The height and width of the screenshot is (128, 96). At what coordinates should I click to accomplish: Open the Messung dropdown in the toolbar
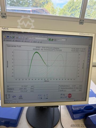(x=38, y=38)
